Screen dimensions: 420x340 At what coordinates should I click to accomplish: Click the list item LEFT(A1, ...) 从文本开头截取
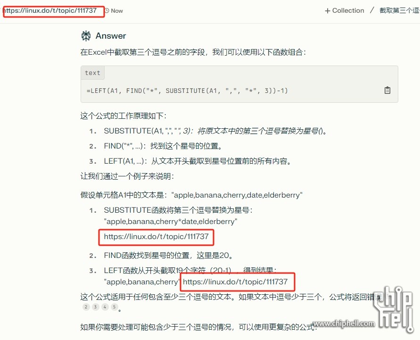(198, 161)
